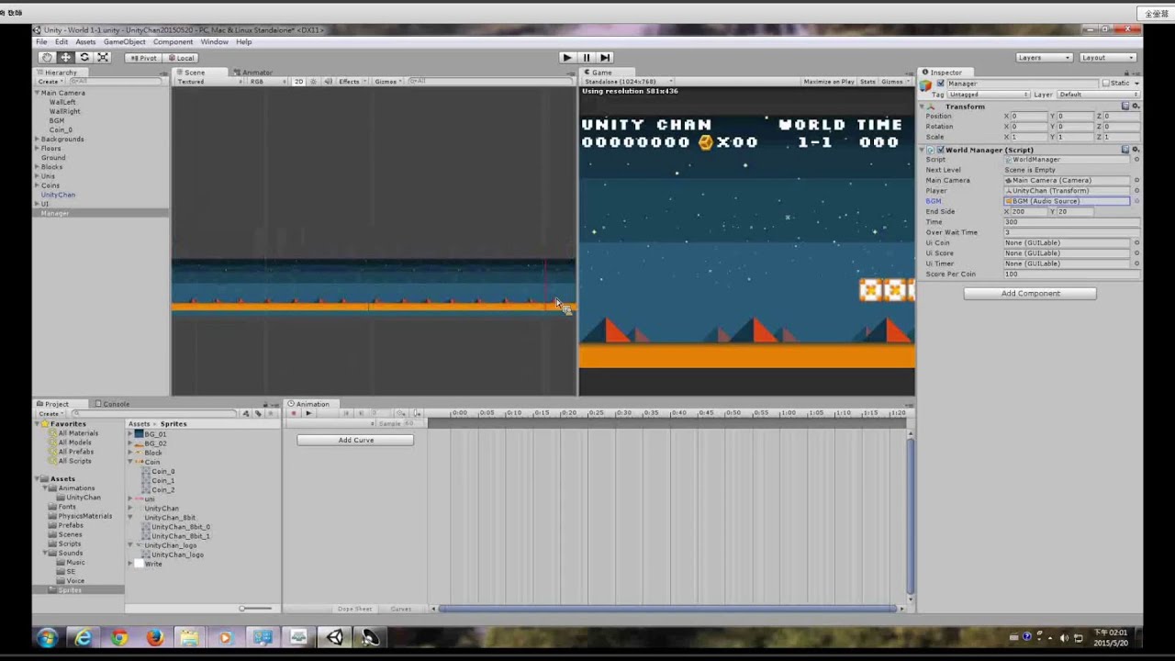This screenshot has height=661, width=1175.
Task: Open the Component menu
Action: 173,42
